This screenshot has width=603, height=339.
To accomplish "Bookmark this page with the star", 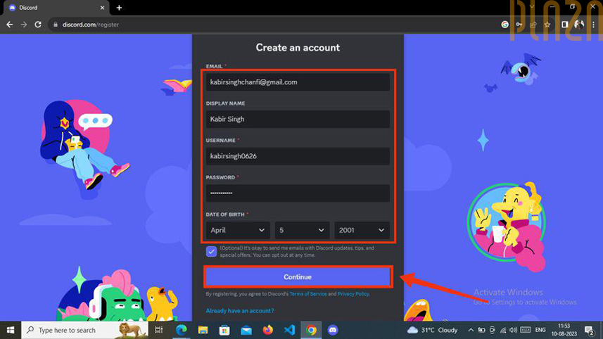I will click(547, 25).
